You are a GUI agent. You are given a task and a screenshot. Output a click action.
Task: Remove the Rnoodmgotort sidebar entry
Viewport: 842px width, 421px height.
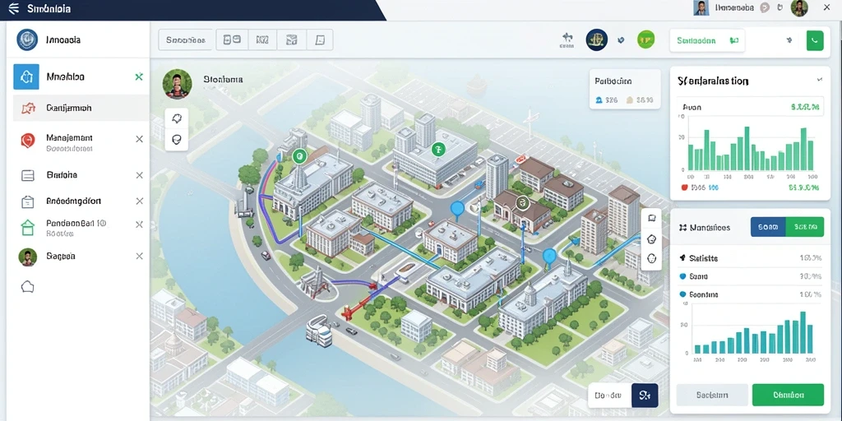coord(139,201)
